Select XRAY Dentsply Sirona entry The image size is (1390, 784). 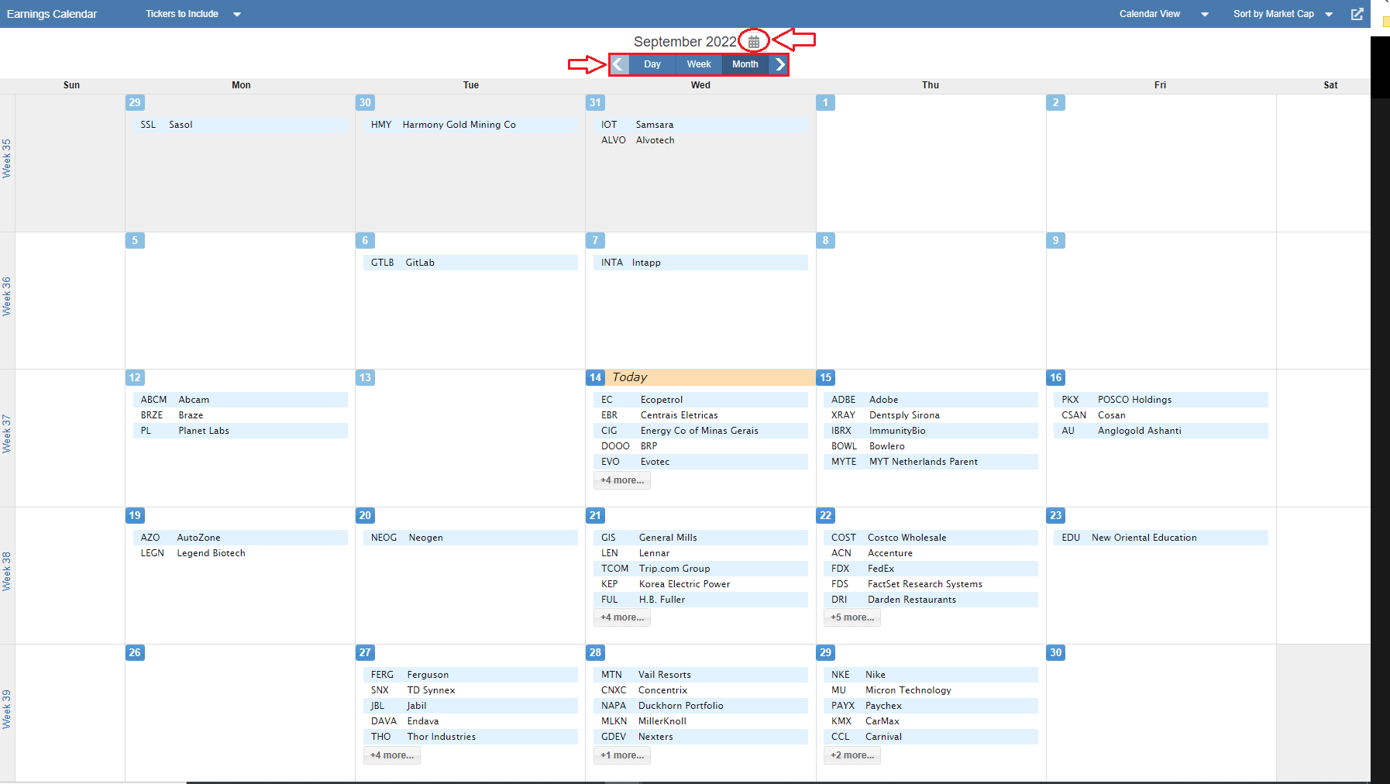tap(931, 415)
